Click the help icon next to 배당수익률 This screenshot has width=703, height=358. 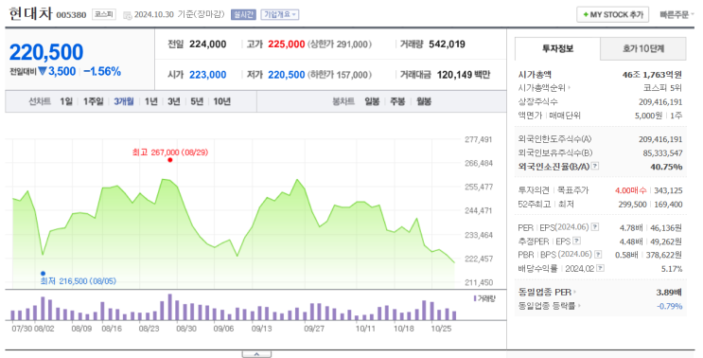point(600,268)
